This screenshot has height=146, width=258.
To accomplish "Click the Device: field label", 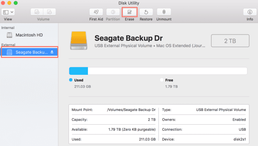I will (x=168, y=139).
